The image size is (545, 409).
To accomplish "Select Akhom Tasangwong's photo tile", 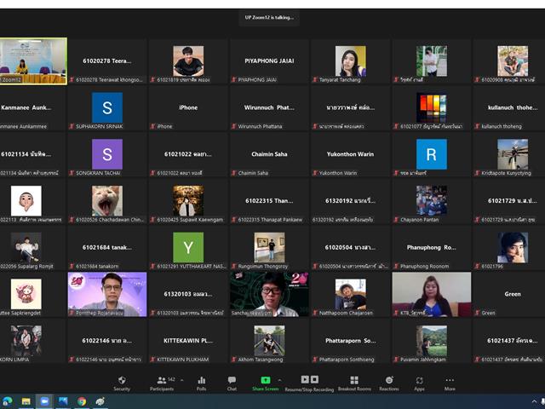I will (x=269, y=341).
